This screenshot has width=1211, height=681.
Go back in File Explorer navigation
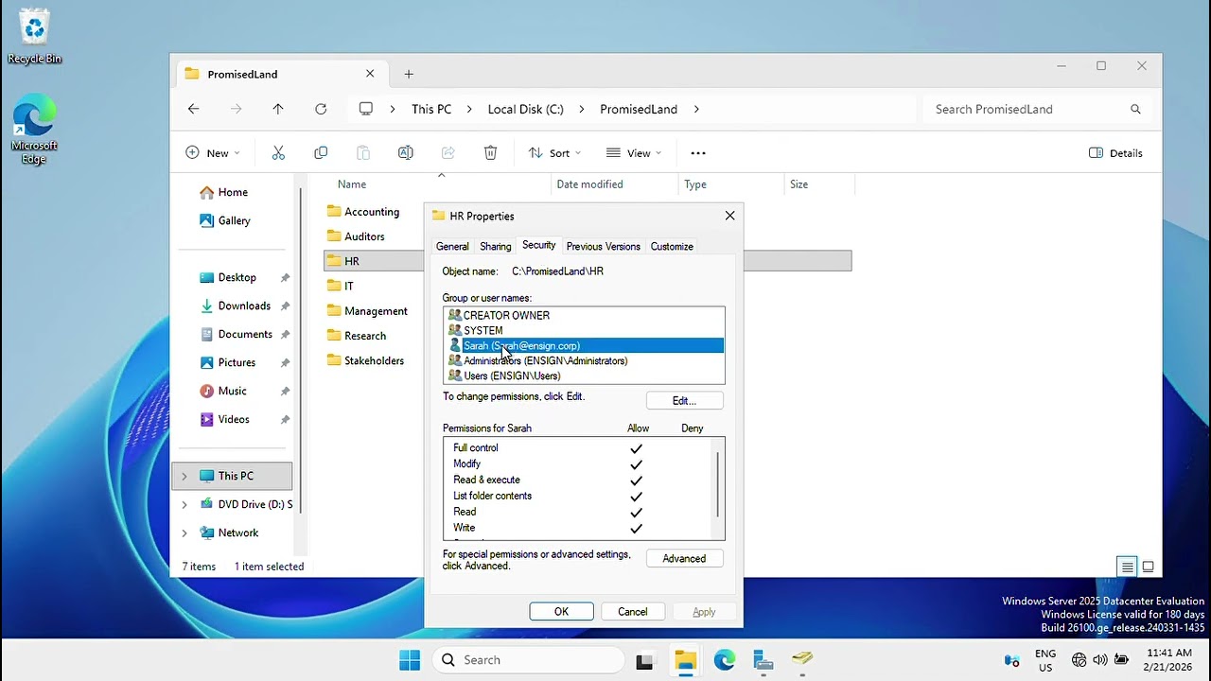[x=194, y=109]
